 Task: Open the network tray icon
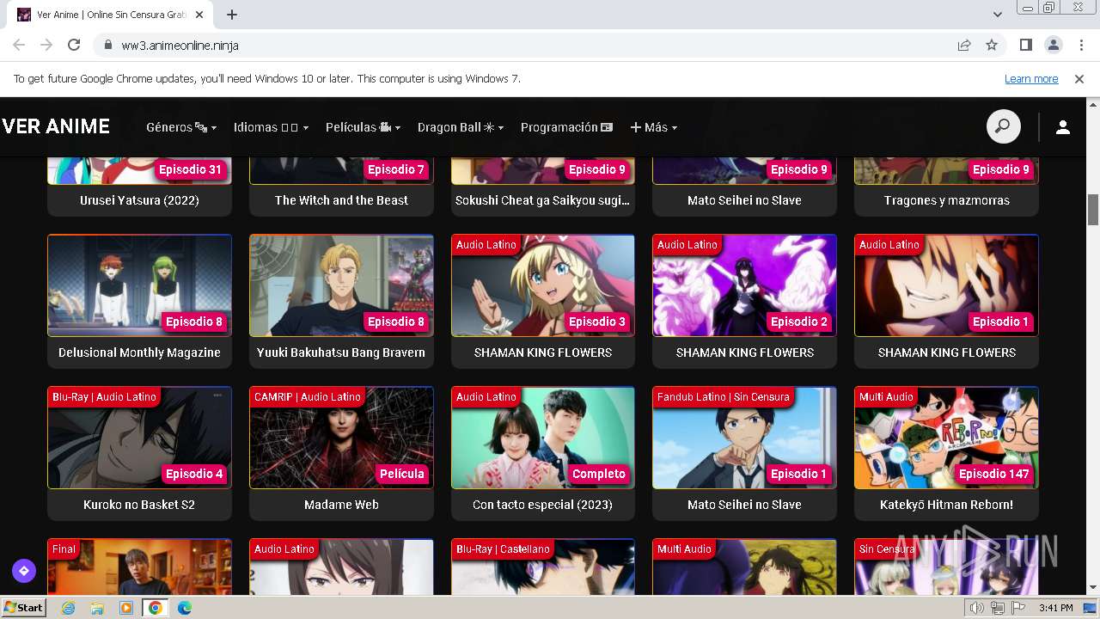pyautogui.click(x=998, y=608)
